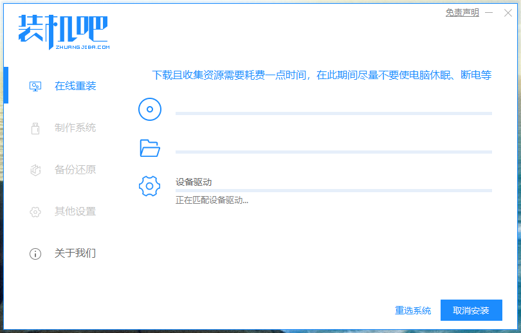Click the gear icon beside 其他设置

(x=35, y=212)
